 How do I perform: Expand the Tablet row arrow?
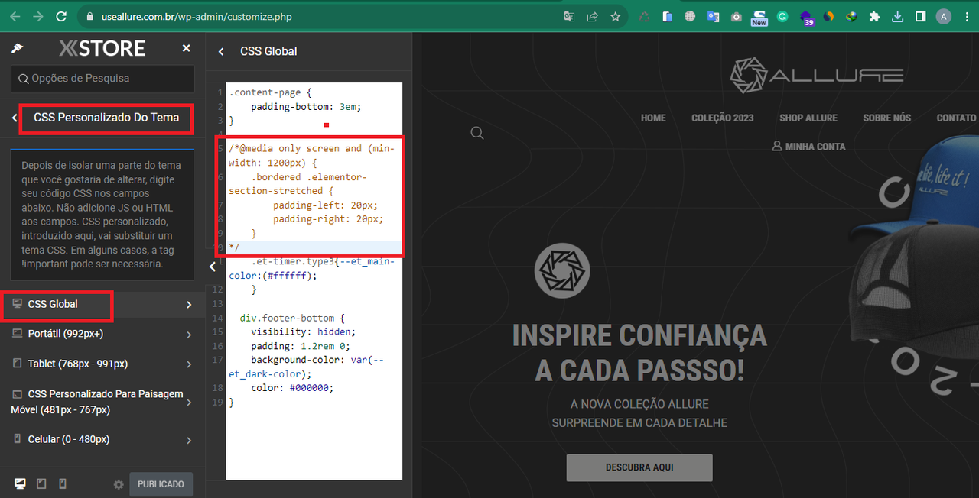(189, 364)
